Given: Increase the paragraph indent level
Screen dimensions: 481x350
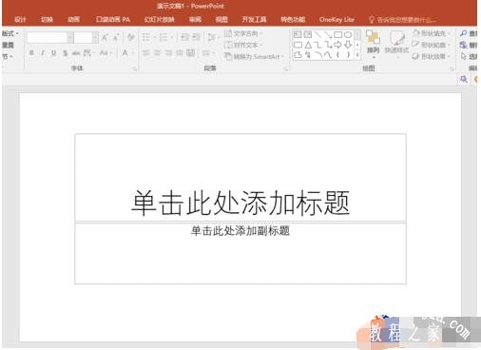Looking at the screenshot, I should (197, 38).
